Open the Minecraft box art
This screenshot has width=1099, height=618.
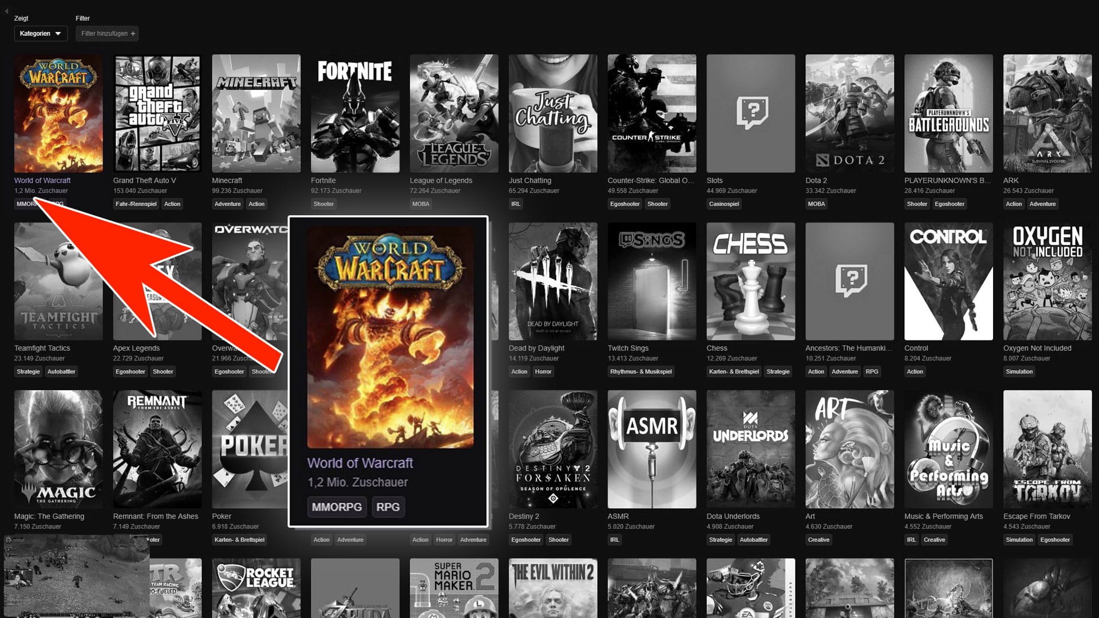click(256, 113)
